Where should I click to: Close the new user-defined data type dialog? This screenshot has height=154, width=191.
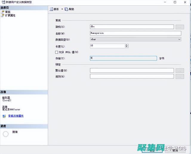click(185, 2)
